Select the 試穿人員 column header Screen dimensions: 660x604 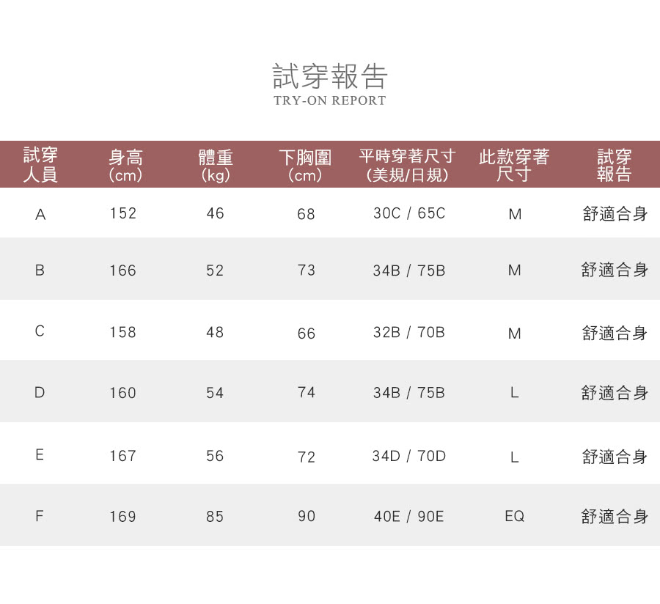click(40, 165)
